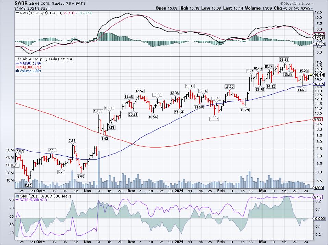Click the 10.56 low price label
The image size is (328, 245).
click(x=153, y=117)
